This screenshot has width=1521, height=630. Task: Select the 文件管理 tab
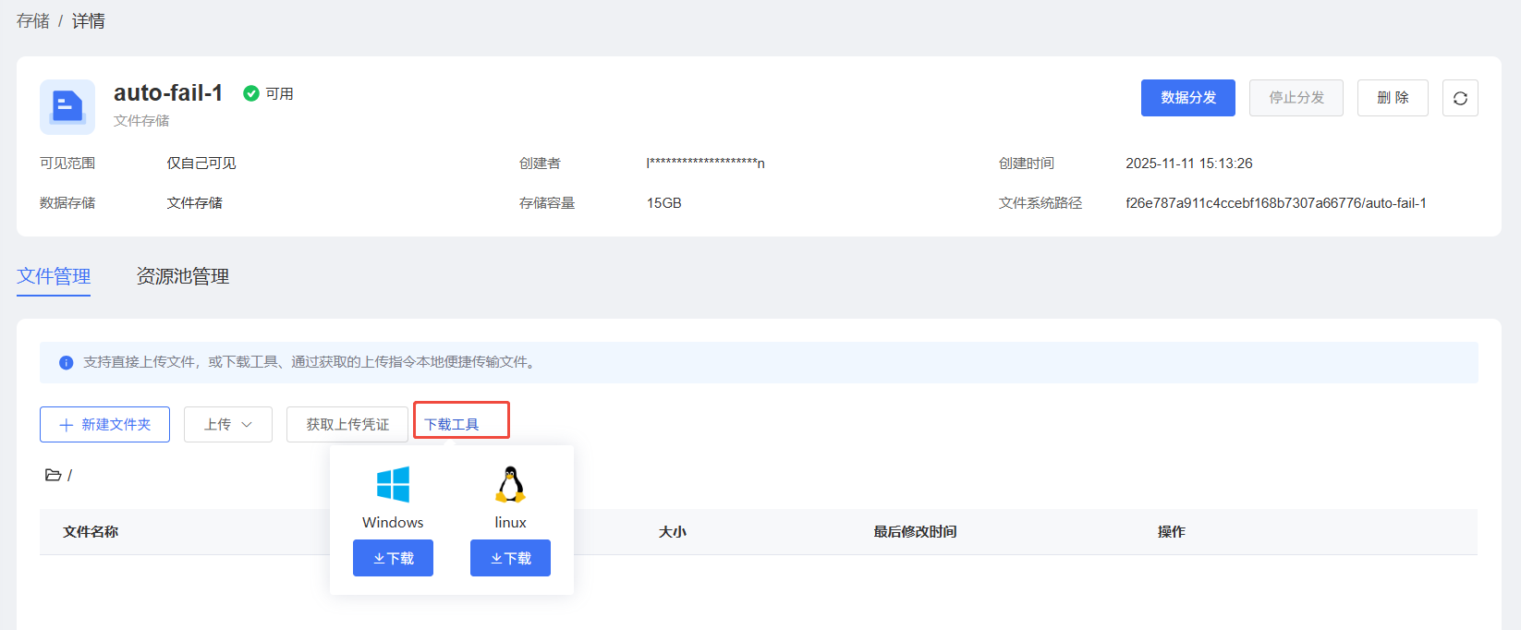tap(54, 276)
